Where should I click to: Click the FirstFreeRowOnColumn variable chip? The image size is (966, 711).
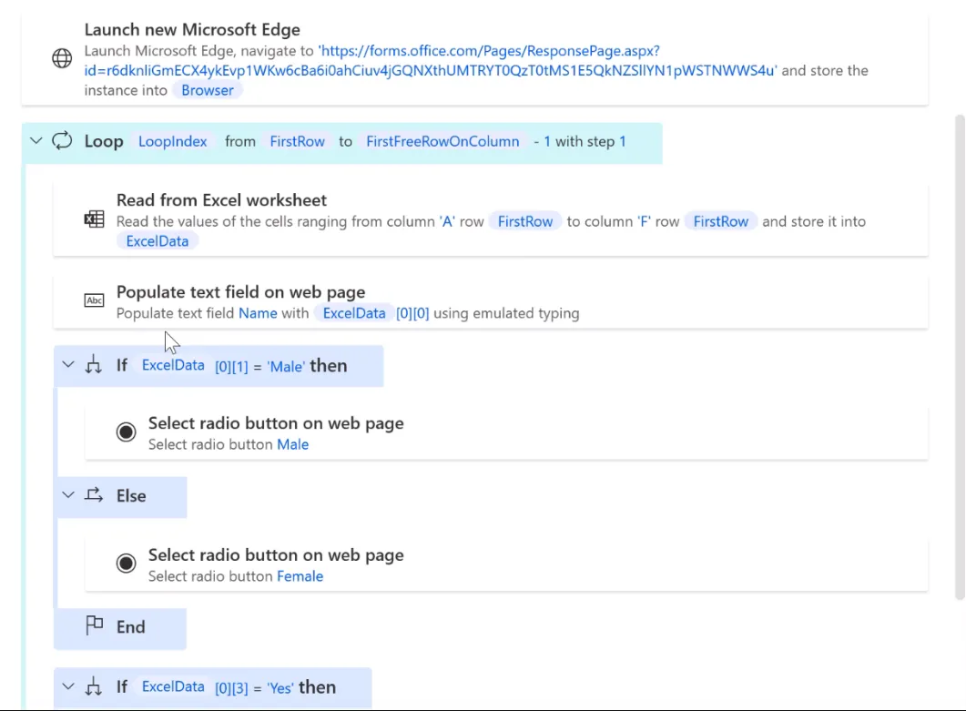click(x=442, y=141)
